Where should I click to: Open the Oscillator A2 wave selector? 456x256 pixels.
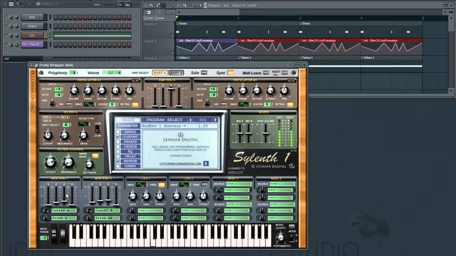point(244,104)
